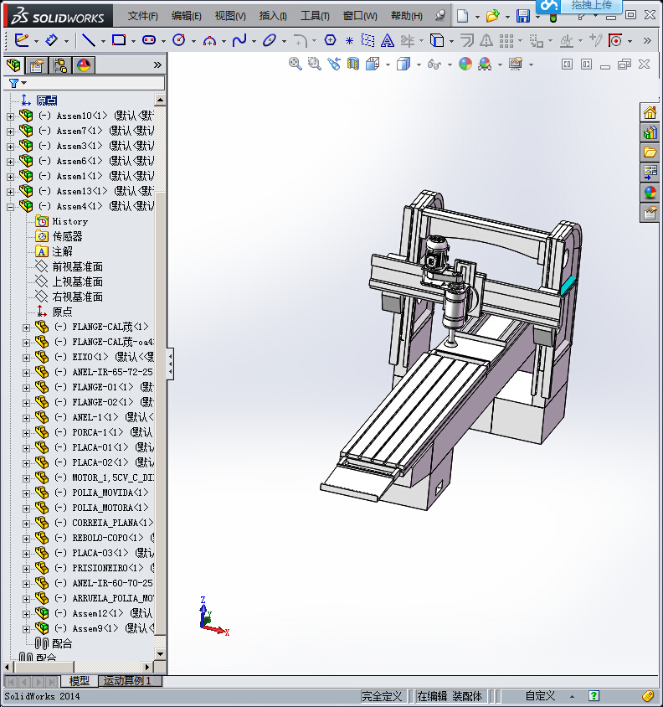Select 上视基准面 plane in tree
This screenshot has height=707, width=663.
tap(78, 281)
